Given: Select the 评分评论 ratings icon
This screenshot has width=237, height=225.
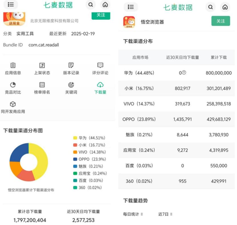Looking at the screenshot, I should 100,66.
